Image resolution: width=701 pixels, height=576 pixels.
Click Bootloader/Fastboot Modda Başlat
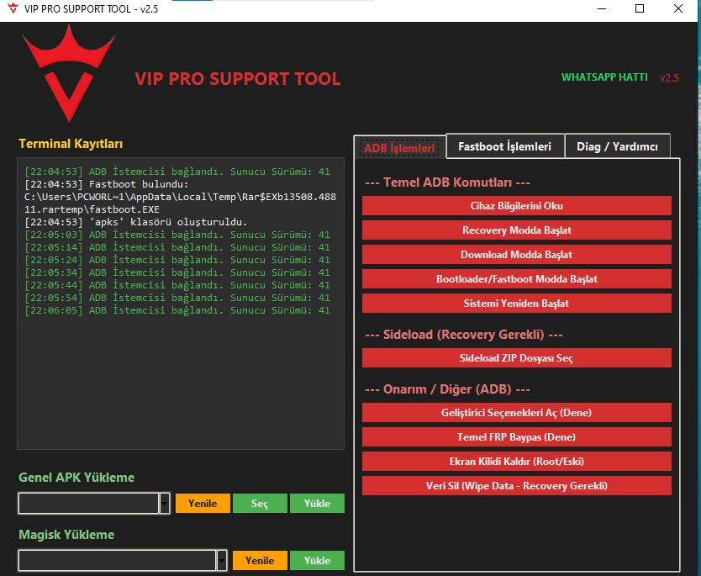pos(516,278)
